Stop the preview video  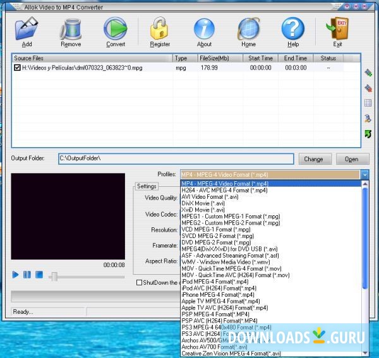click(x=39, y=275)
